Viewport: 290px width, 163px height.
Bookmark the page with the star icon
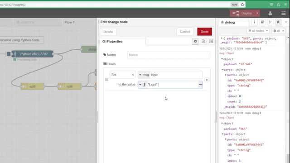pyautogui.click(x=242, y=5)
